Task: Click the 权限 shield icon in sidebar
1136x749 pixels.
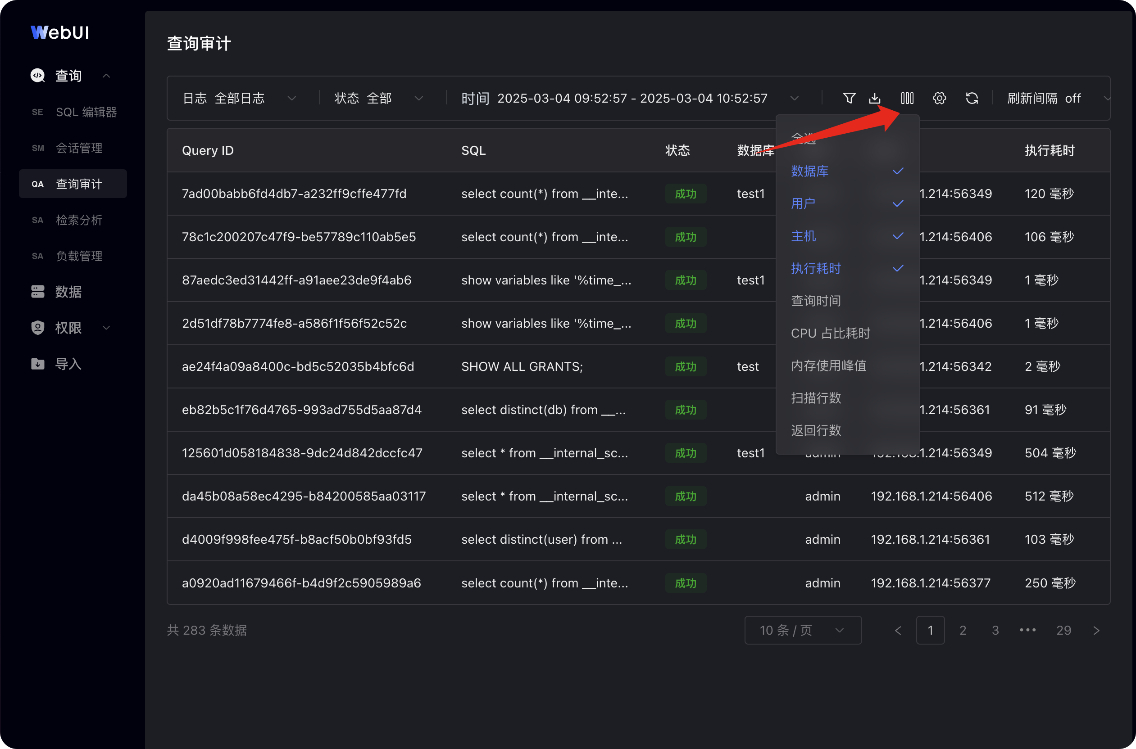Action: coord(37,328)
